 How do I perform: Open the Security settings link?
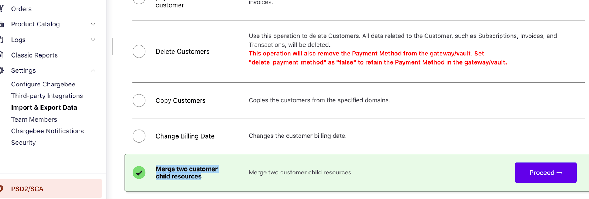pyautogui.click(x=24, y=143)
